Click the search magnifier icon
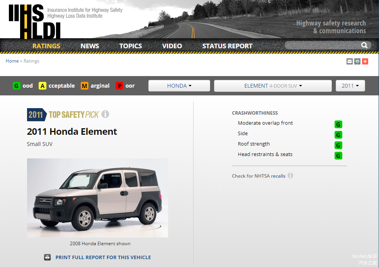Image resolution: width=379 pixels, height=268 pixels. click(364, 46)
